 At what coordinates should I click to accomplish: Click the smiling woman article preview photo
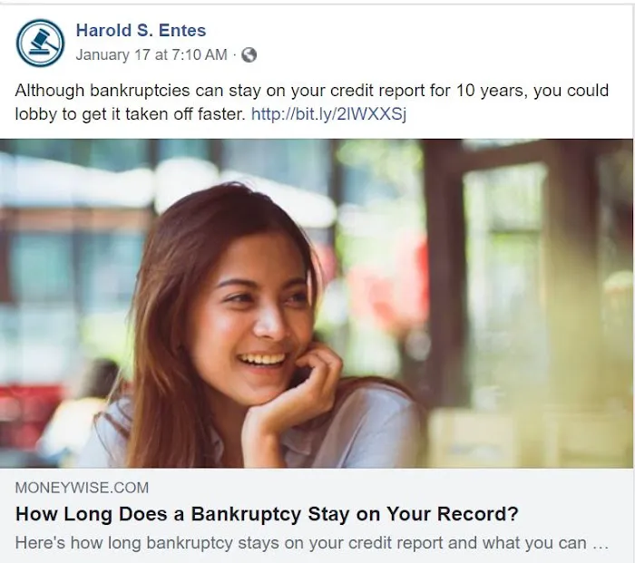[x=317, y=304]
